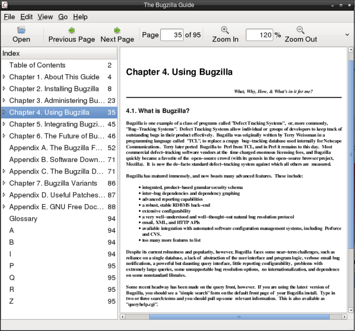
Task: Go to Previous Page arrow icon
Action: (x=72, y=30)
